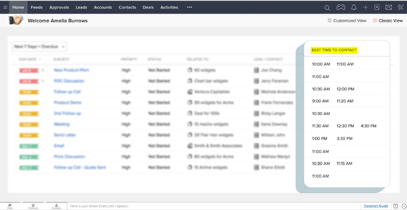
Task: Open the mail envelope icon
Action: click(x=388, y=7)
